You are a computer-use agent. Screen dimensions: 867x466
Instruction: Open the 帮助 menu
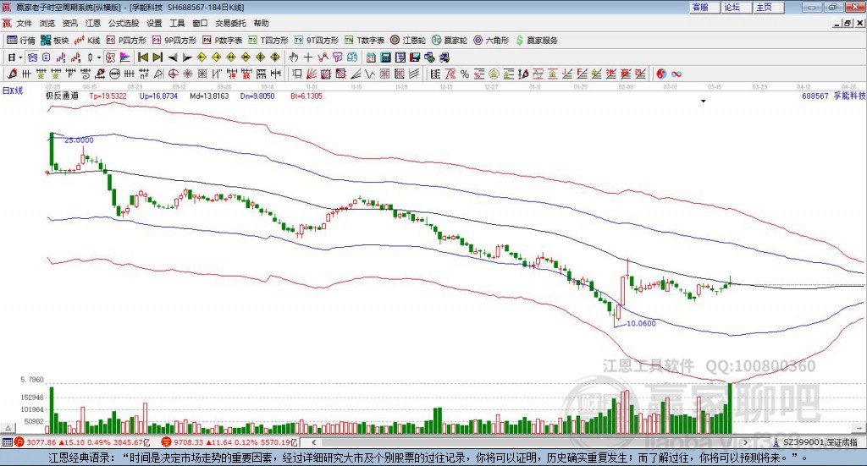pos(261,23)
